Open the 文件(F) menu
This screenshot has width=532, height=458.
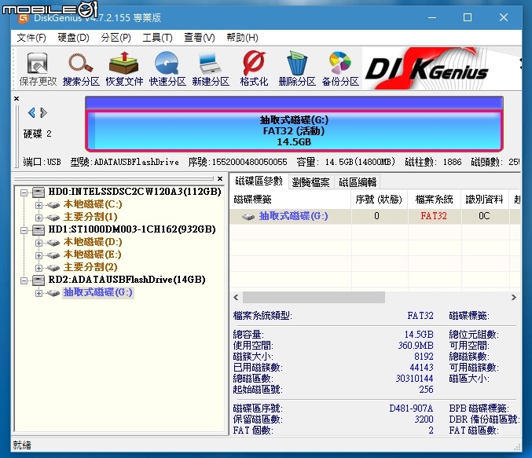[31, 38]
